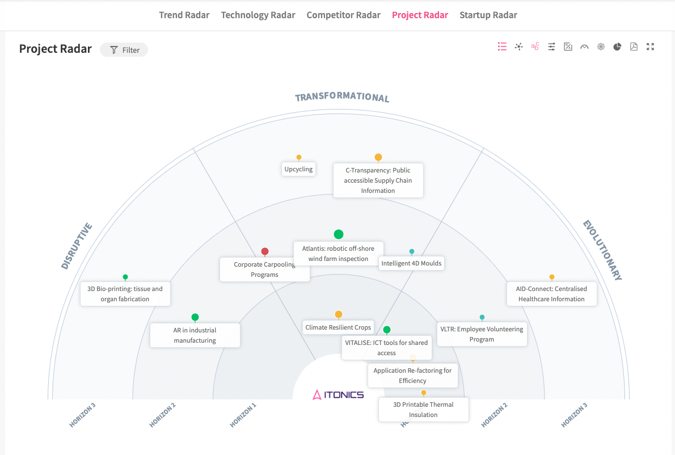Toggle the list view icon
675x455 pixels.
[x=502, y=47]
